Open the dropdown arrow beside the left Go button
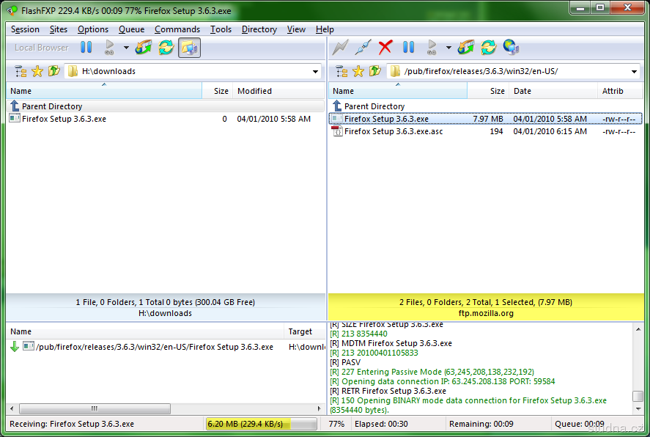The image size is (650, 437). (126, 48)
